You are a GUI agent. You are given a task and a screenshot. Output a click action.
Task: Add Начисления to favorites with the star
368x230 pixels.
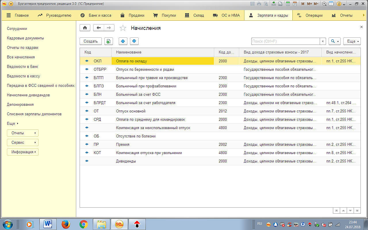[123, 28]
